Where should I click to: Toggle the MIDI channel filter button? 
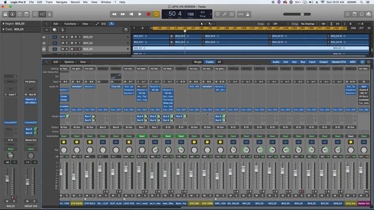point(352,62)
